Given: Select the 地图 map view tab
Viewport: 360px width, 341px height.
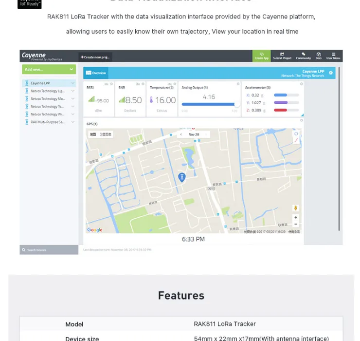Looking at the screenshot, I should pyautogui.click(x=93, y=134).
